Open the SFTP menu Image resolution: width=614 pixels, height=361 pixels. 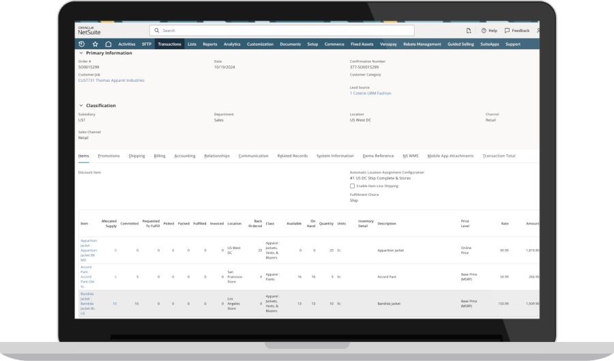(147, 44)
